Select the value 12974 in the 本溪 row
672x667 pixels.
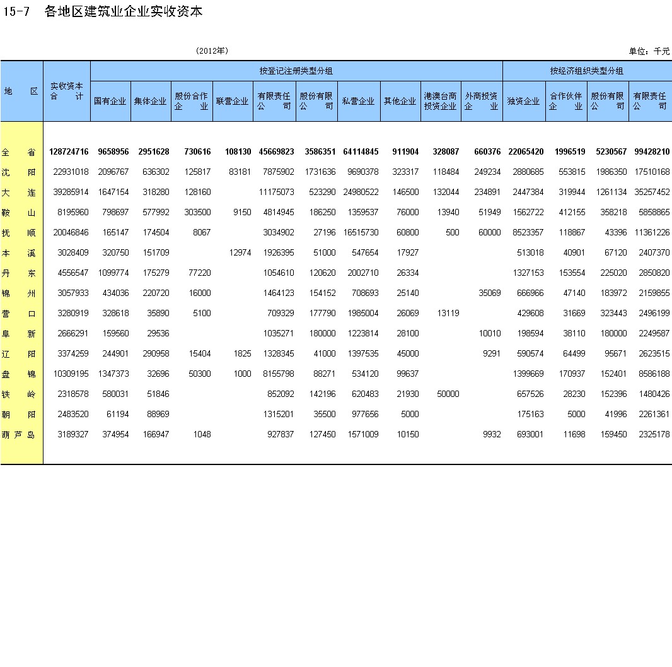240,252
